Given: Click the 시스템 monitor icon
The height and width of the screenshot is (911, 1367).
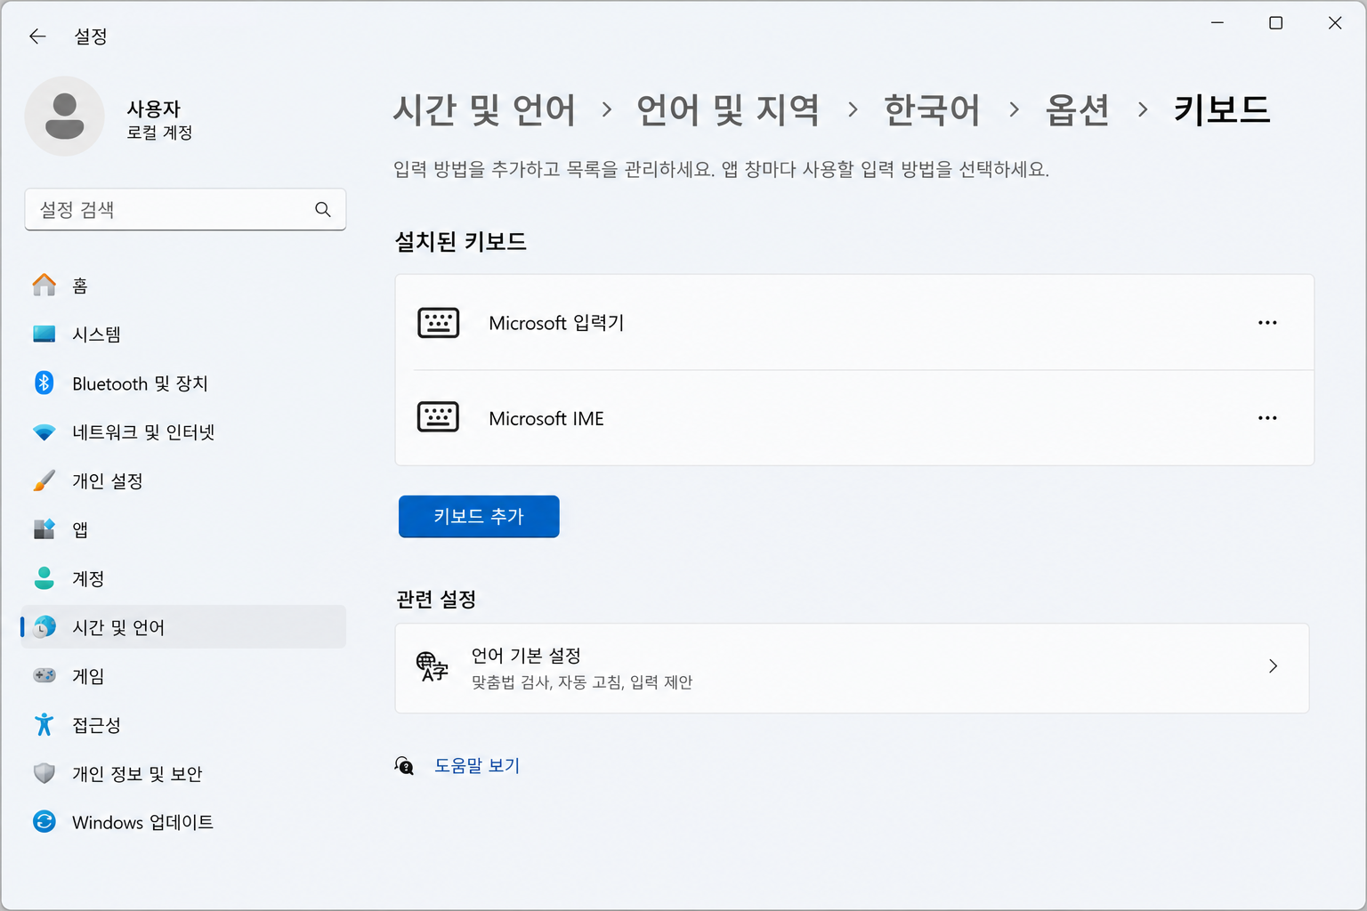Looking at the screenshot, I should [x=44, y=334].
